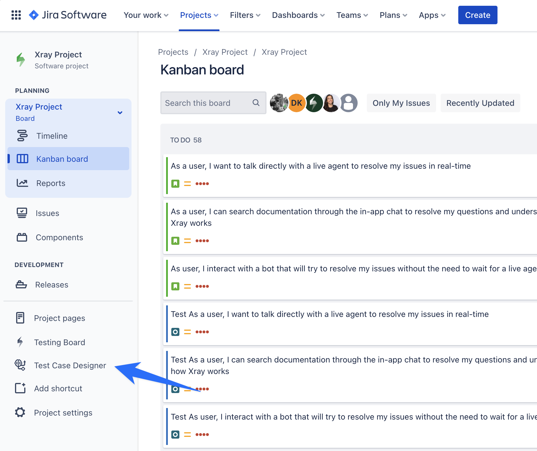This screenshot has width=537, height=451.
Task: Click the TO DO 58 column header
Action: pyautogui.click(x=186, y=140)
